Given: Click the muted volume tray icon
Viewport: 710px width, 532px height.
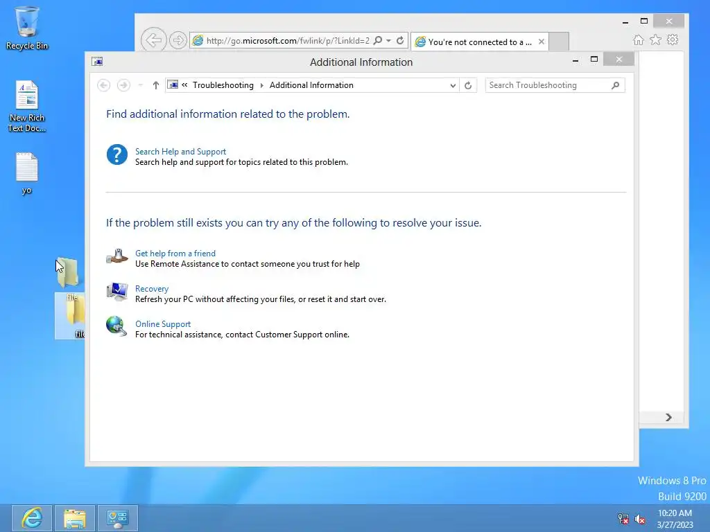Looking at the screenshot, I should pos(640,519).
